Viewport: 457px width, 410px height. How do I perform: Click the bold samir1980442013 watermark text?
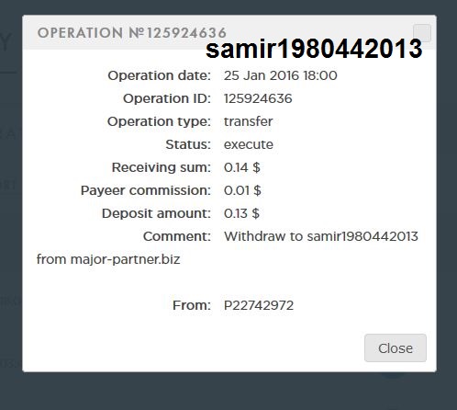coord(314,49)
